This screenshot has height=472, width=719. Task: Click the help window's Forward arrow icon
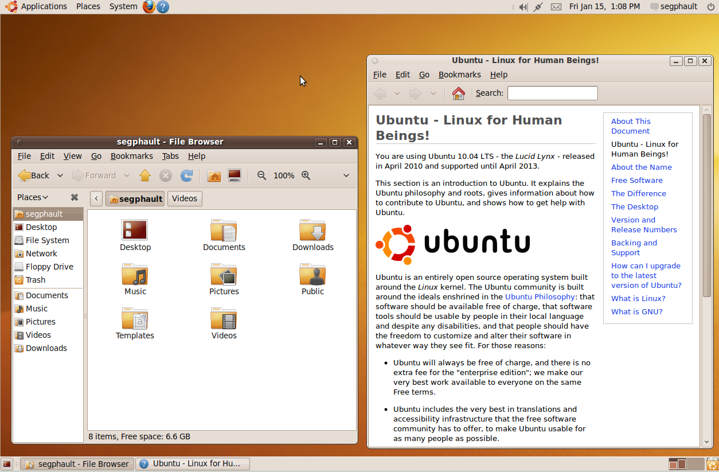pyautogui.click(x=415, y=93)
